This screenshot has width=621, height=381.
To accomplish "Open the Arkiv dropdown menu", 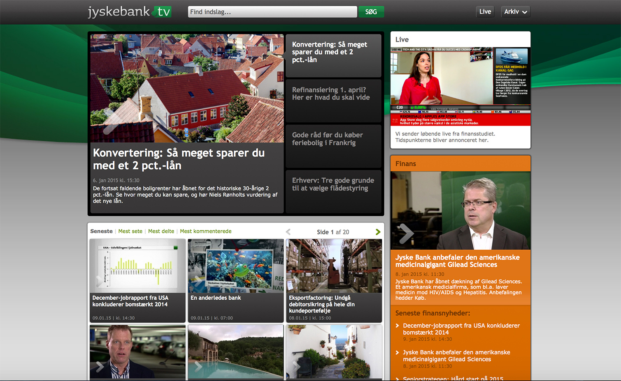I will coord(515,12).
